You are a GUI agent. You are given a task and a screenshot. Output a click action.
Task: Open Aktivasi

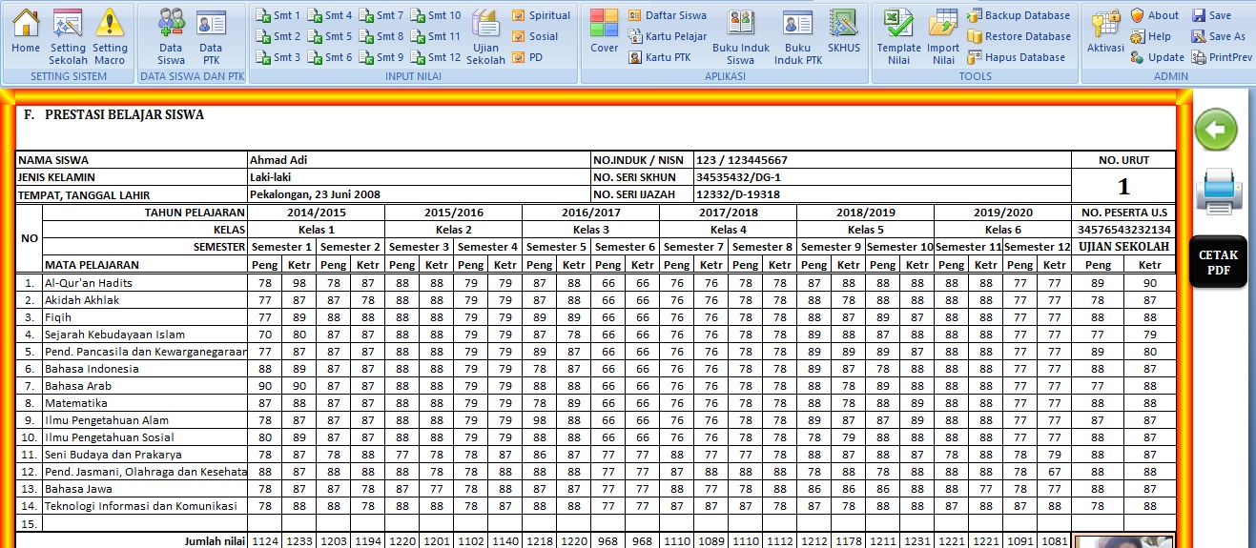point(1105,31)
